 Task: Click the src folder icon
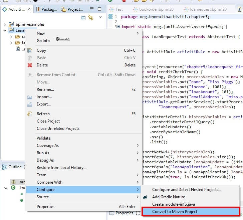(x=18, y=37)
